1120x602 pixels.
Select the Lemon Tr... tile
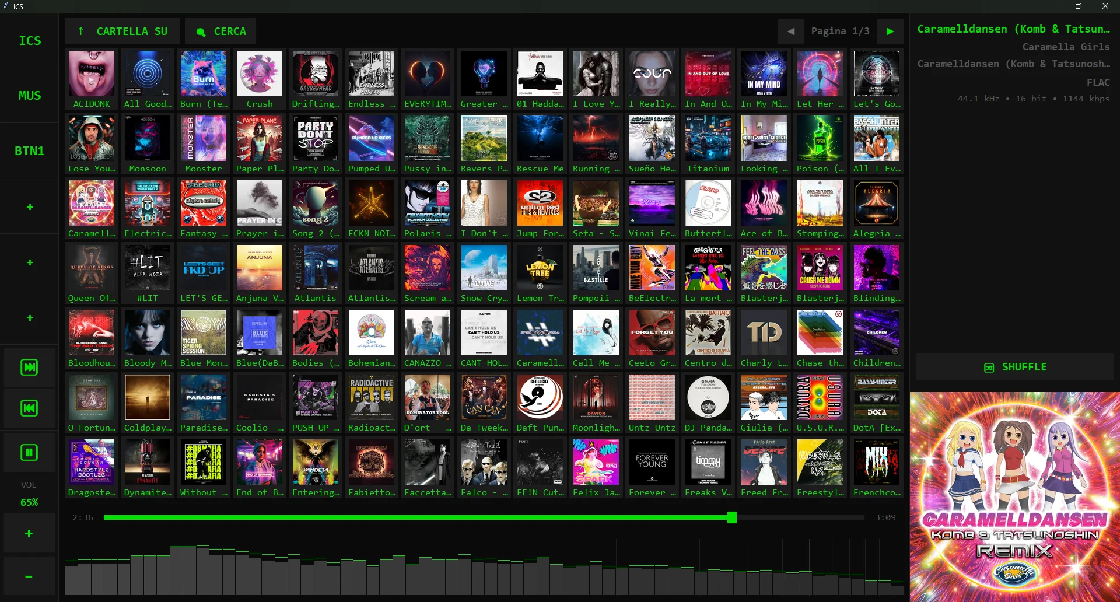pos(540,274)
